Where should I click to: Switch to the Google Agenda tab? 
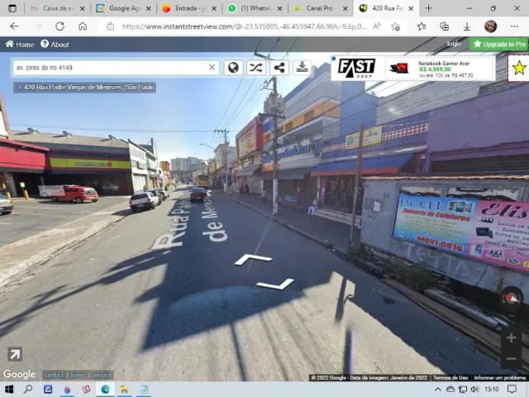coord(123,8)
